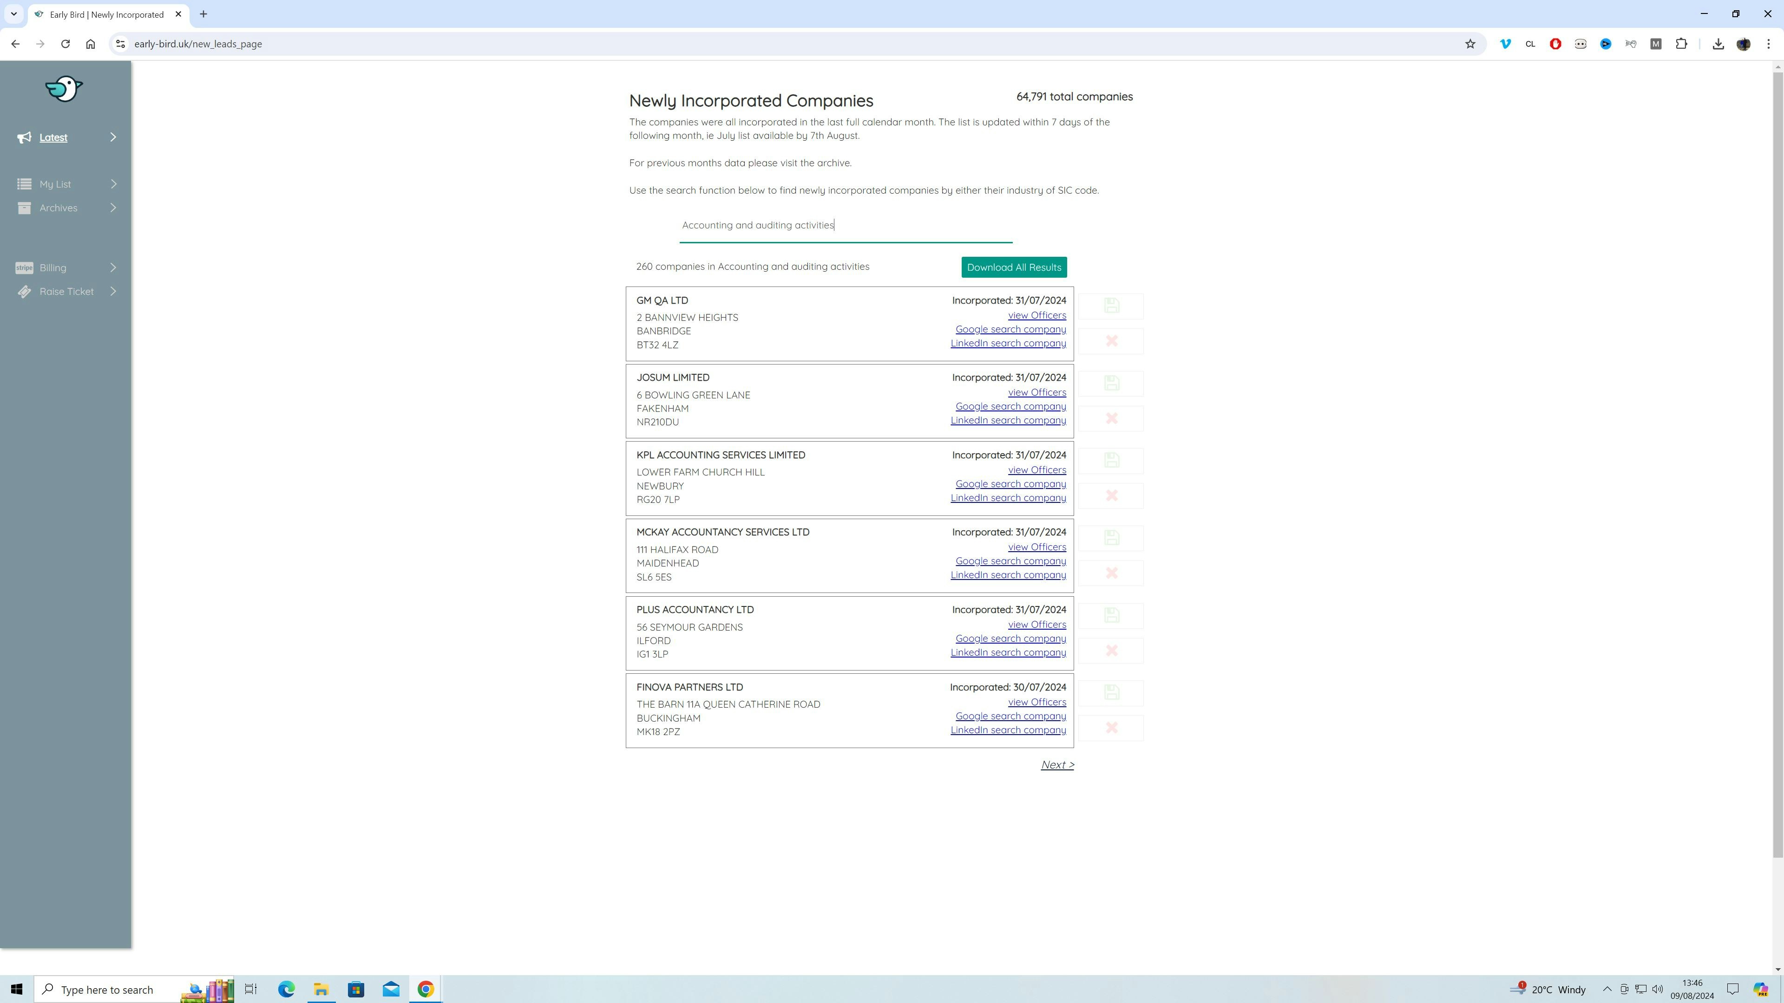
Task: Select the Early Bird browser tab
Action: [x=108, y=14]
